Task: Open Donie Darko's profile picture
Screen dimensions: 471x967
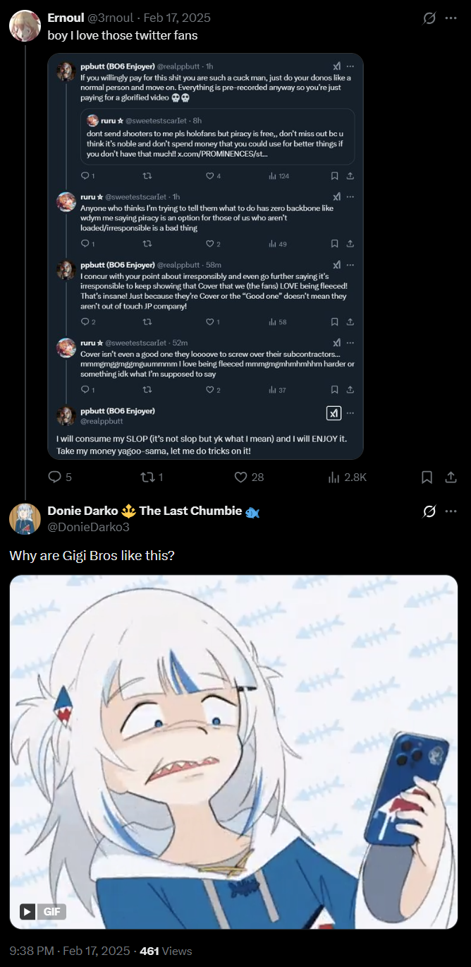Action: [x=25, y=519]
